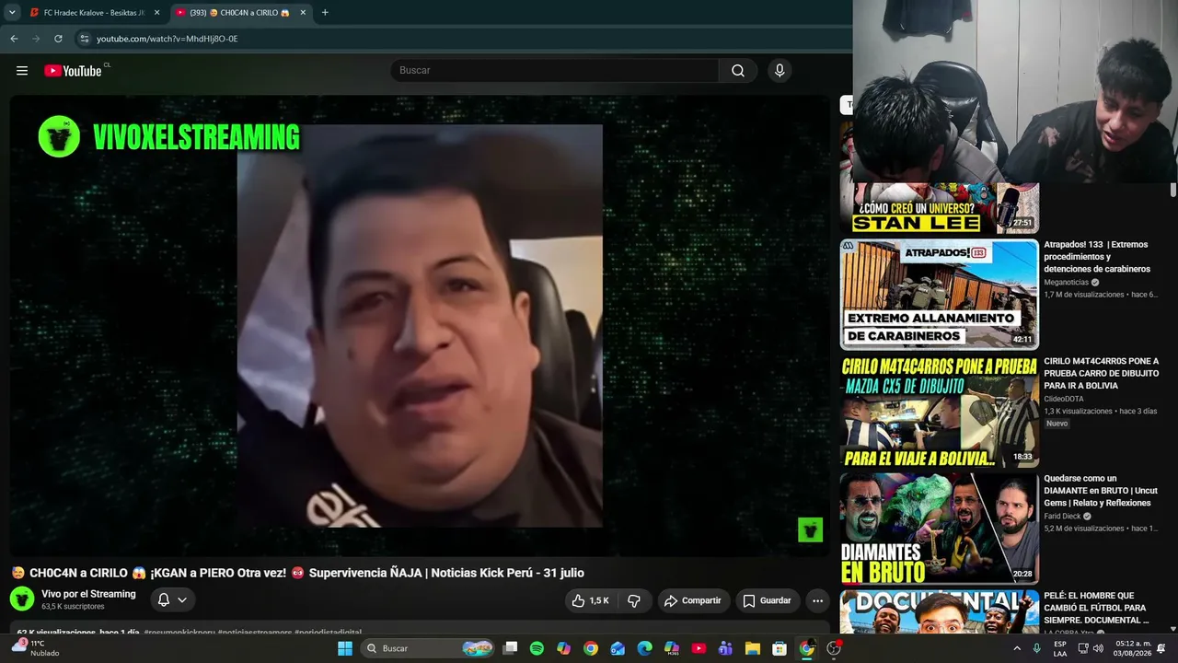
Task: Open Microsoft Teams from the taskbar
Action: pyautogui.click(x=725, y=648)
